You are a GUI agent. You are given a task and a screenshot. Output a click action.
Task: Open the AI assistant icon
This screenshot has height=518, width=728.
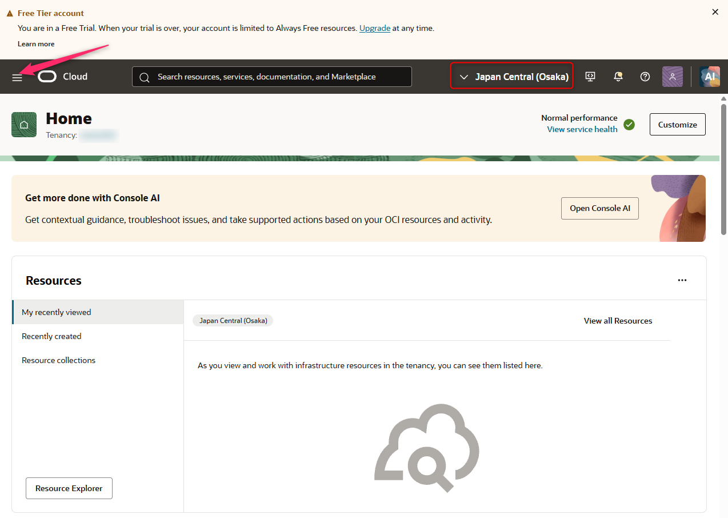tap(710, 77)
